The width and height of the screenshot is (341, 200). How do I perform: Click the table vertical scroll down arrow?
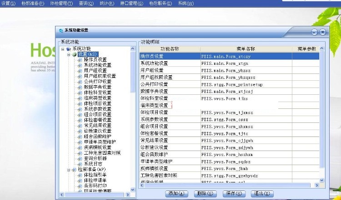point(322,180)
